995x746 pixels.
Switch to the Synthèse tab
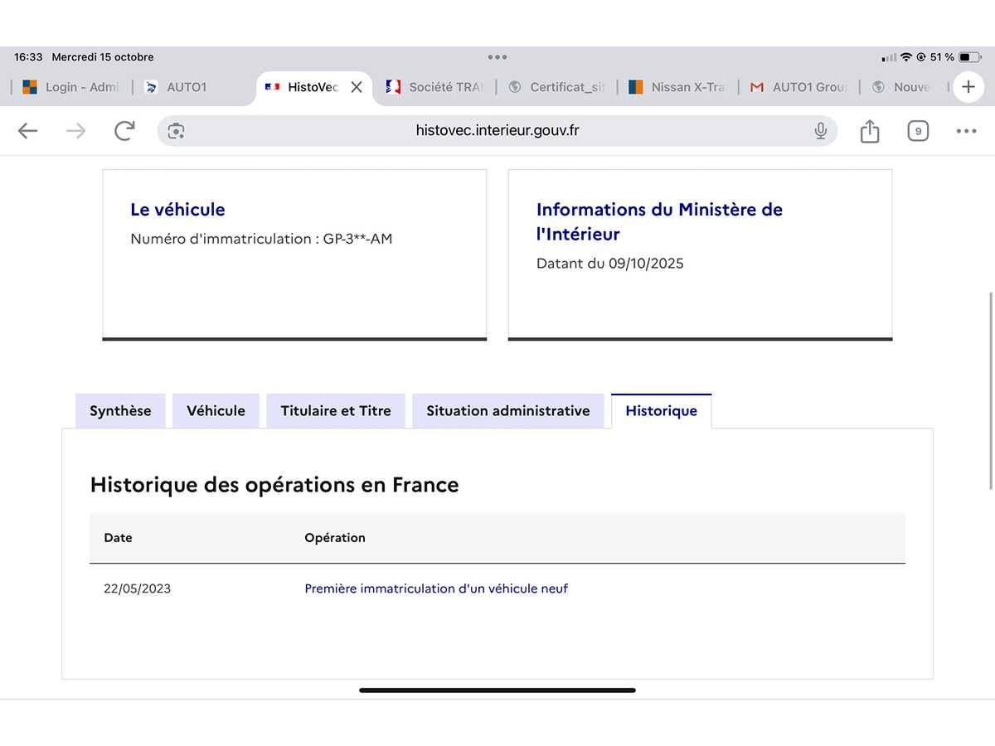(120, 411)
